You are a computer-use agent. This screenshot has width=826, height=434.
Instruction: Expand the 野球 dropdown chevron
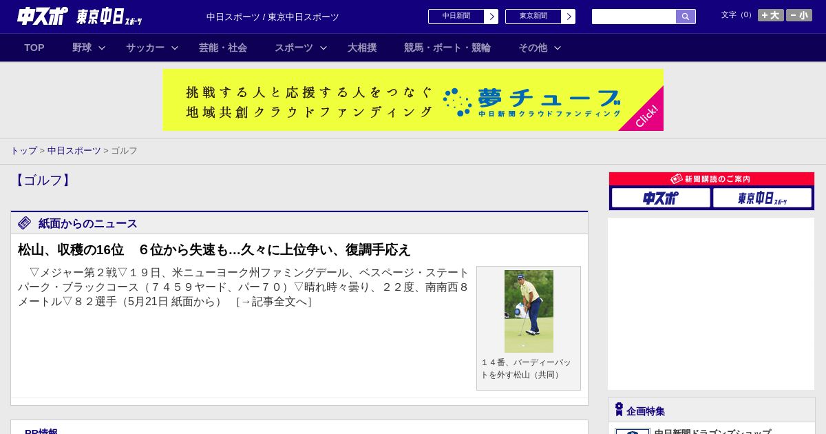coord(102,48)
